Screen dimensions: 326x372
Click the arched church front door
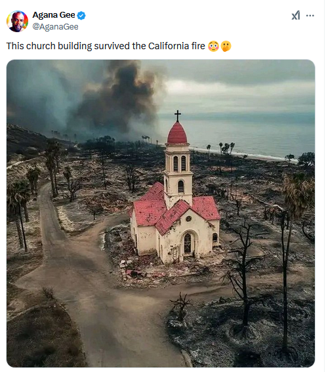coord(188,243)
